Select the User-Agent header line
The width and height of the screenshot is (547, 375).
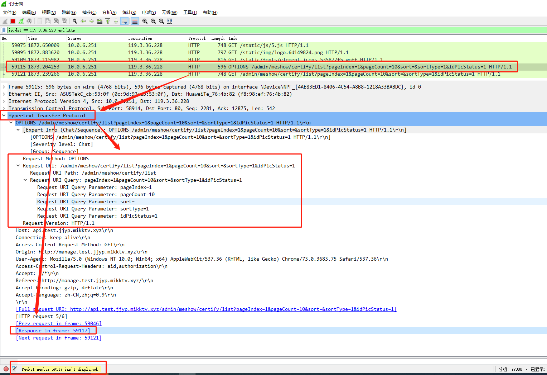(x=202, y=259)
